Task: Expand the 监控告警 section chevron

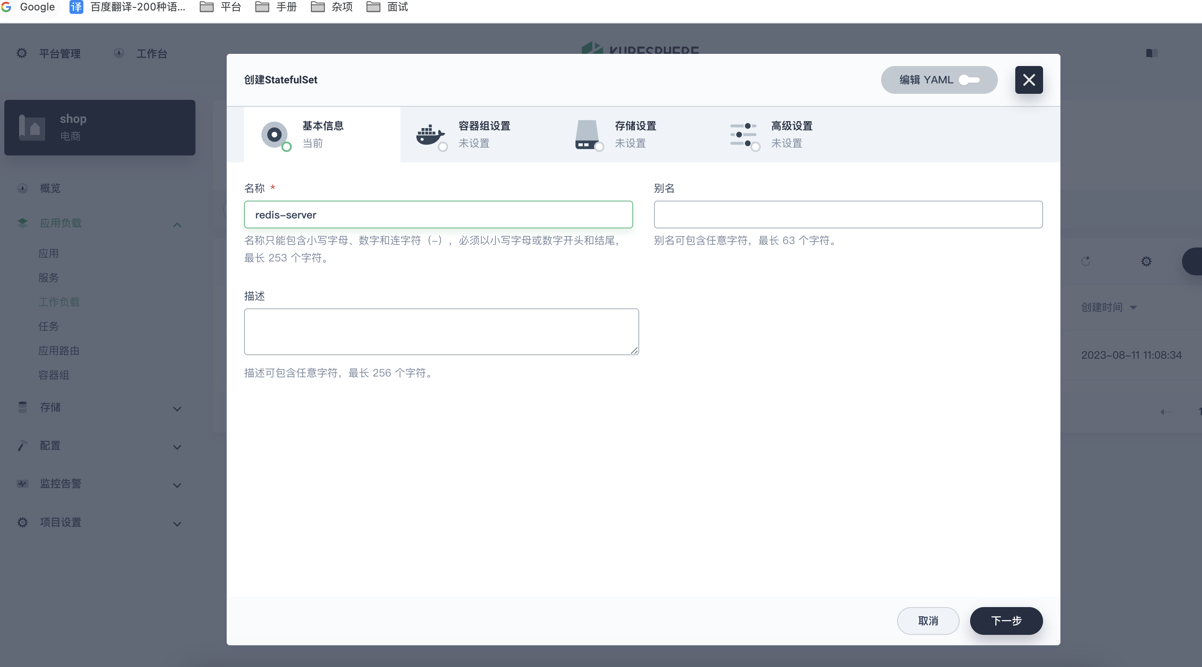Action: pos(177,485)
